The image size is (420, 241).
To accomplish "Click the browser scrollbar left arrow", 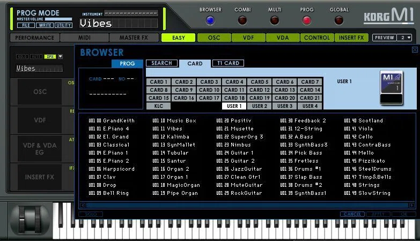I will pos(83,206).
